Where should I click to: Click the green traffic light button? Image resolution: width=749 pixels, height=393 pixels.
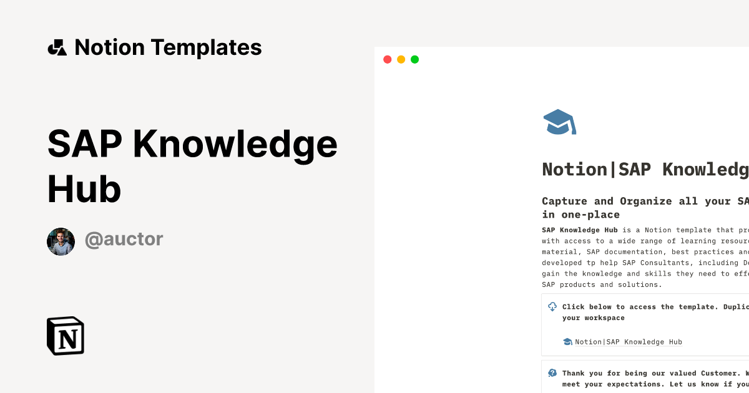click(414, 59)
